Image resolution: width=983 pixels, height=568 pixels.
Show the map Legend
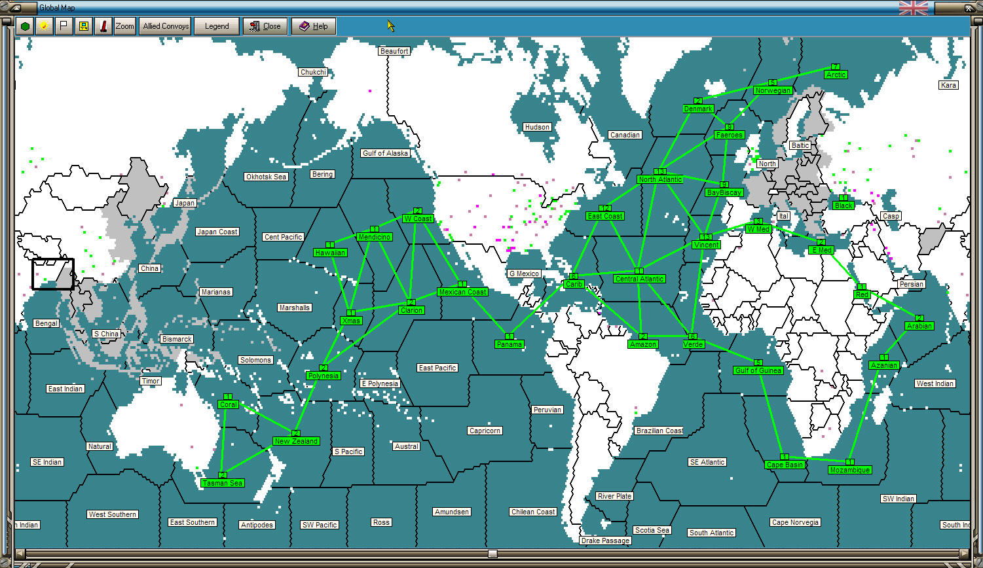(x=217, y=26)
